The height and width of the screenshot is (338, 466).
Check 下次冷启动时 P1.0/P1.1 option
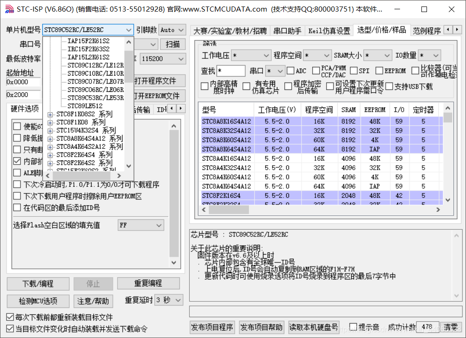tap(17, 185)
